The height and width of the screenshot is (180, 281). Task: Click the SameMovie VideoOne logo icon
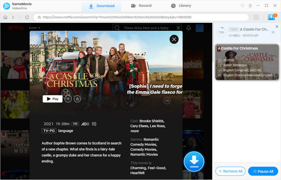[x=6, y=6]
